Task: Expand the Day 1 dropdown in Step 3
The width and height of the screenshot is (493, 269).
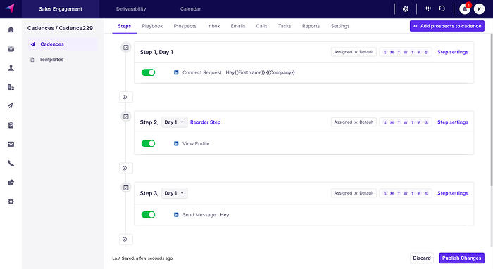Action: 175,193
